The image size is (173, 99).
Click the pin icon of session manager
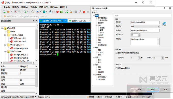click(x=33, y=21)
